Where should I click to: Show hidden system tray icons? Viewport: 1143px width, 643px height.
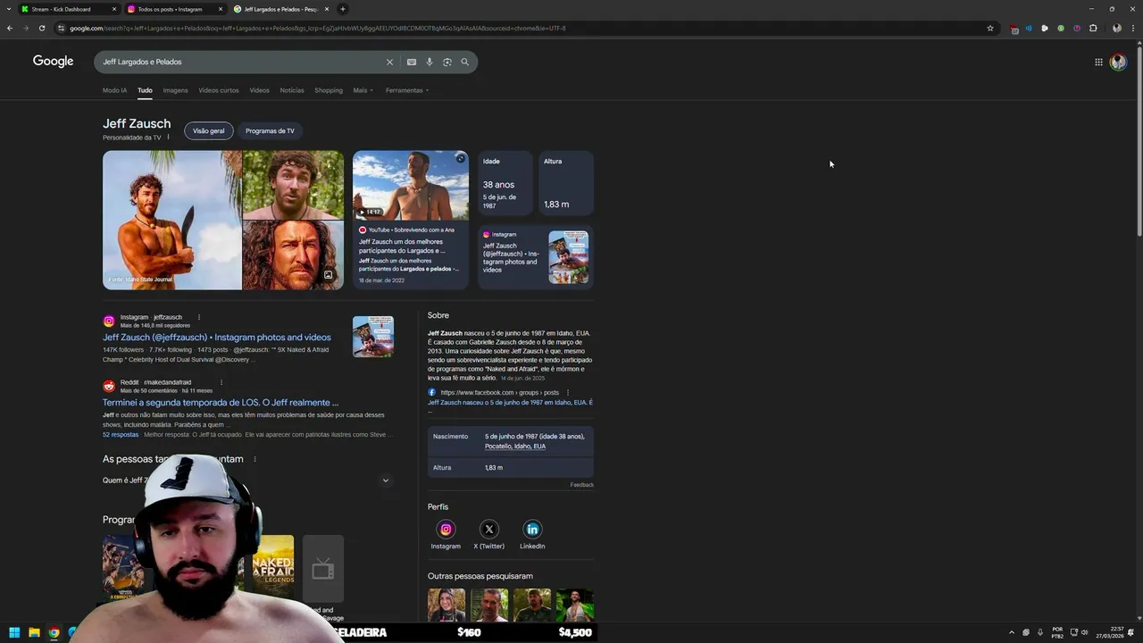tap(1012, 632)
